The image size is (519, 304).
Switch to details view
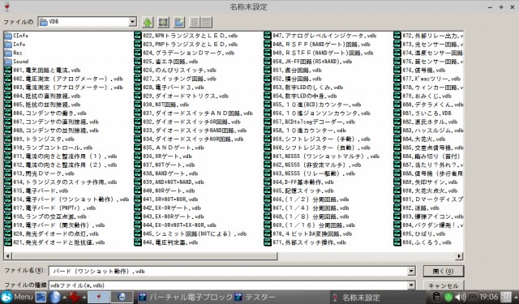[207, 22]
